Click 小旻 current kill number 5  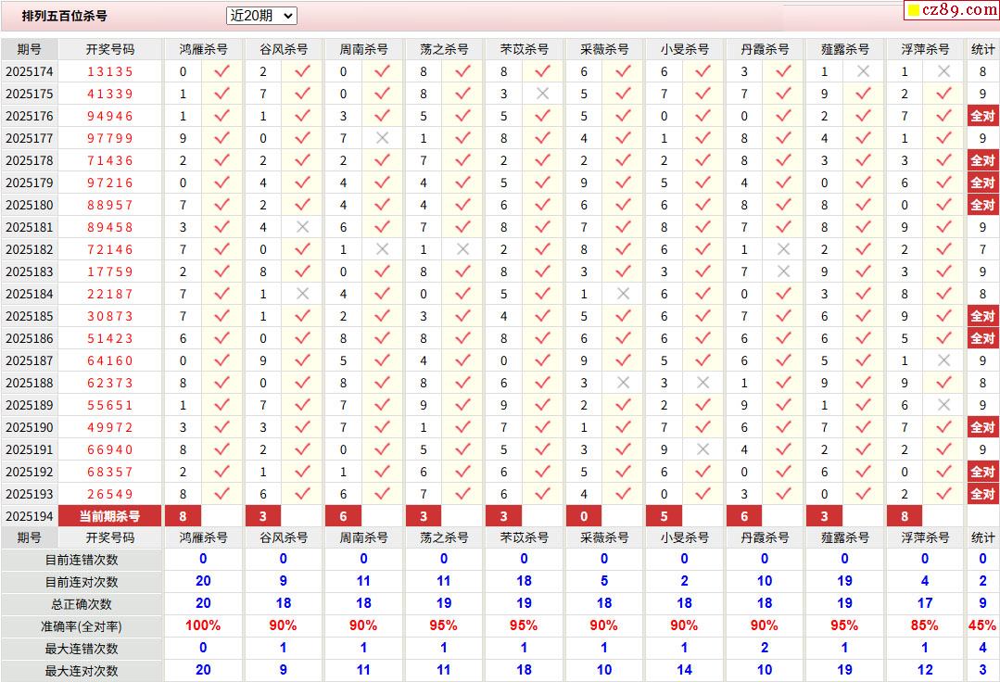[665, 516]
